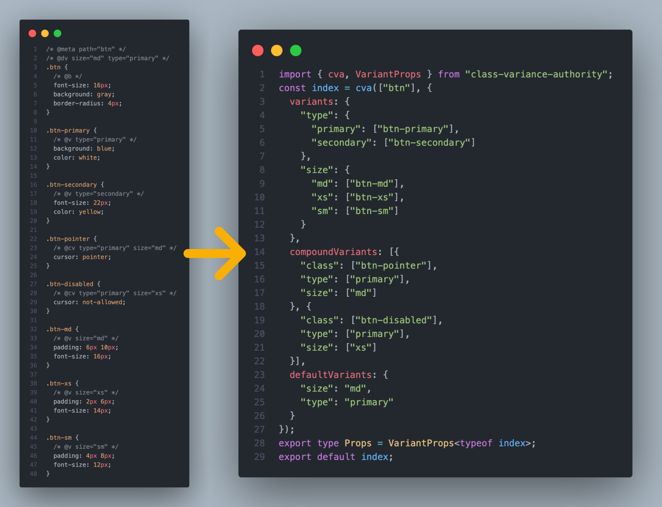Click the '"class": ["btn-pointer"],' entry
The image size is (662, 507).
369,266
